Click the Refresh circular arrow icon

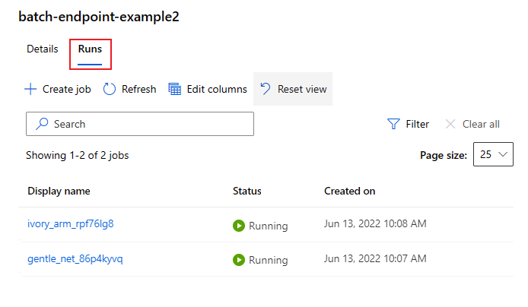(x=110, y=90)
